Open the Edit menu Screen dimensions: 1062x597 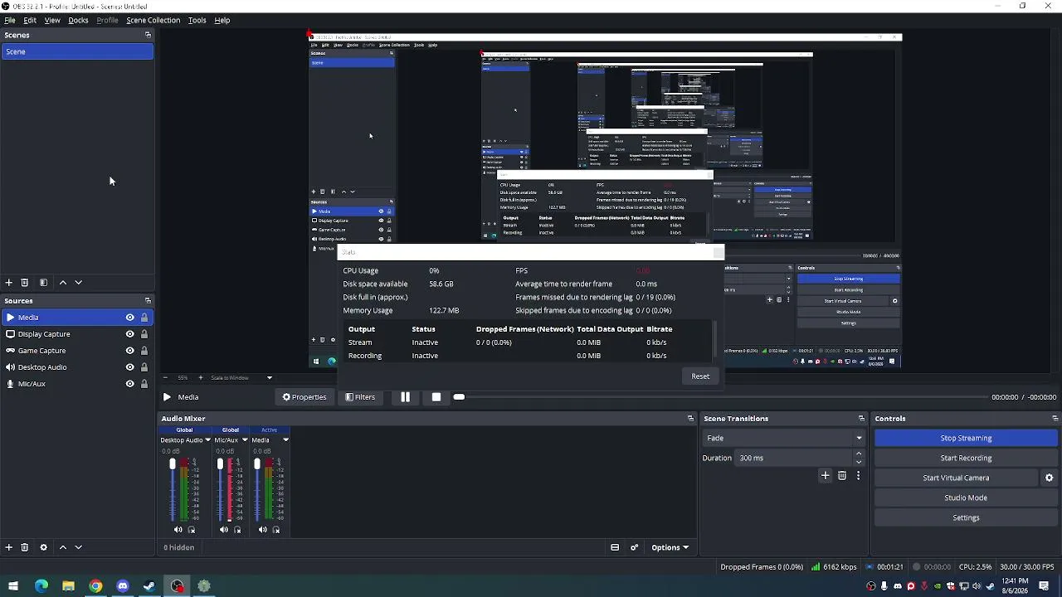click(30, 20)
